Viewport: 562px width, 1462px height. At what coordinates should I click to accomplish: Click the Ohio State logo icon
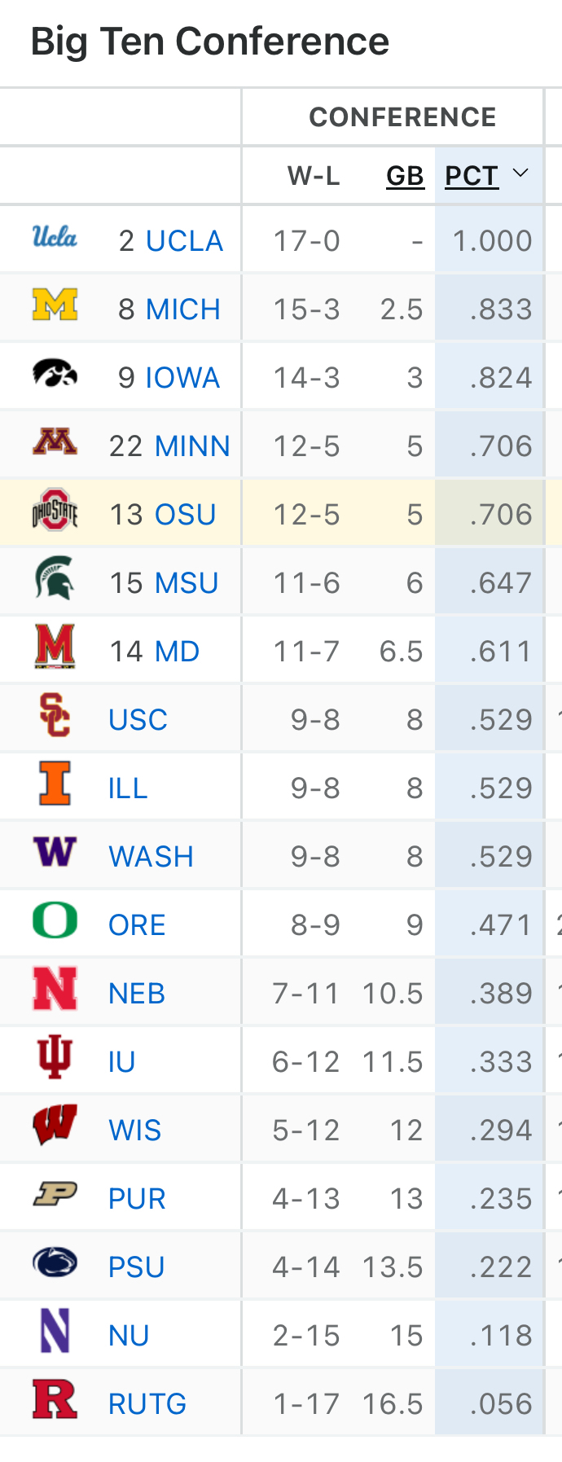pos(55,511)
